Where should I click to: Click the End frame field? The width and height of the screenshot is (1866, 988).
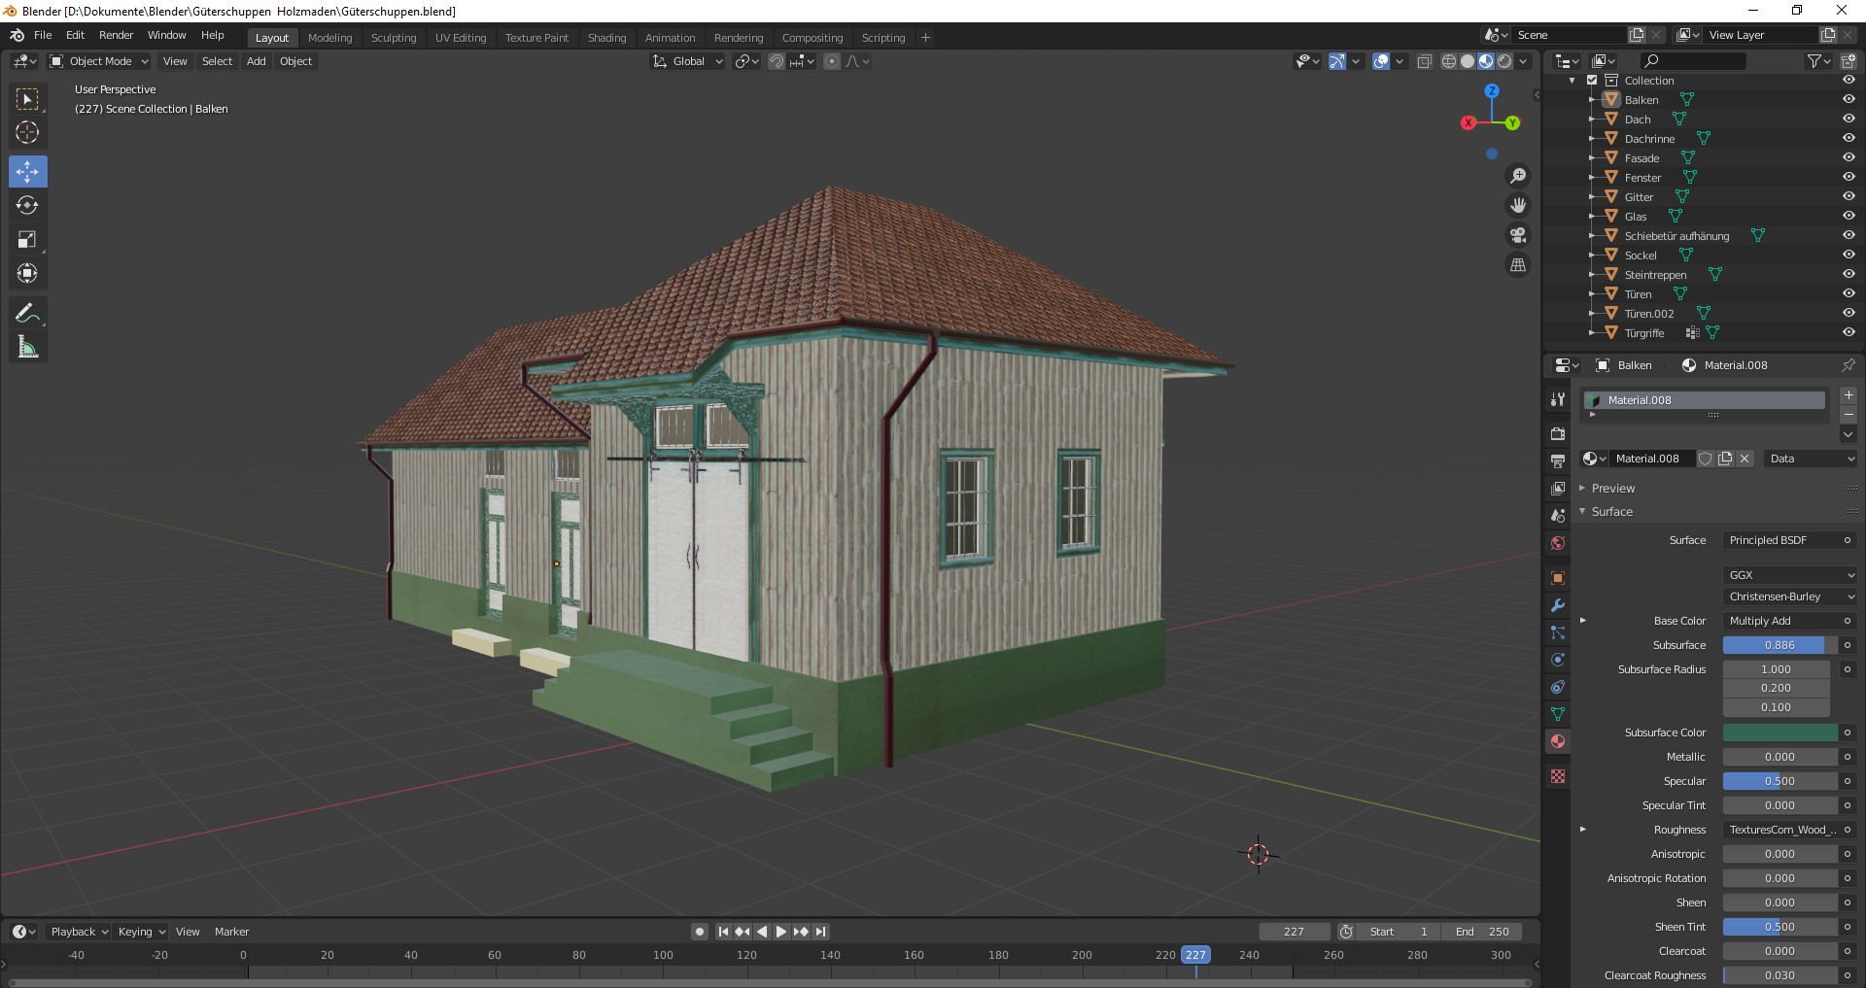tap(1482, 932)
